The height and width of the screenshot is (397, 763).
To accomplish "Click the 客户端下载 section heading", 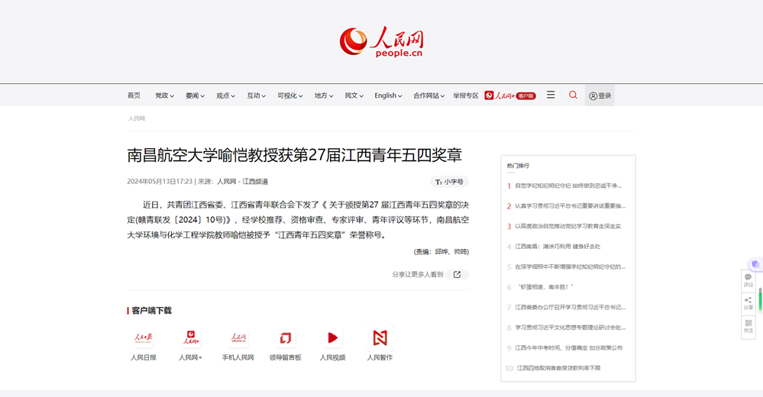I will click(151, 311).
